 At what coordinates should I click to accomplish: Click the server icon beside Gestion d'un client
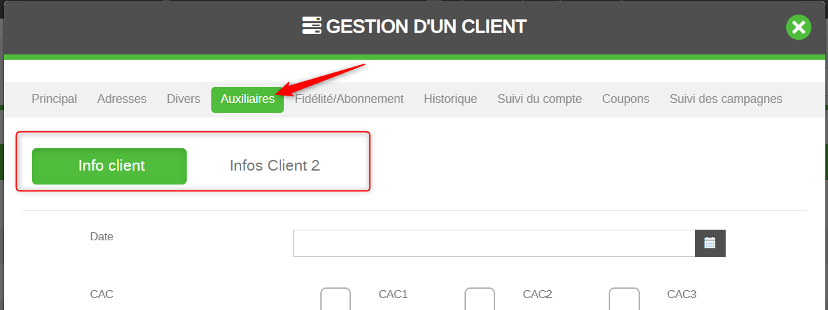point(311,27)
